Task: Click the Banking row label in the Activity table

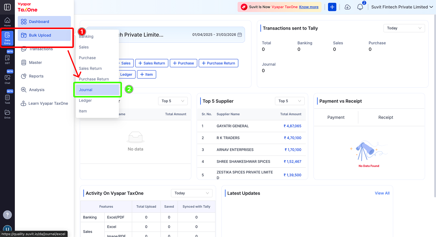Action: (x=90, y=217)
